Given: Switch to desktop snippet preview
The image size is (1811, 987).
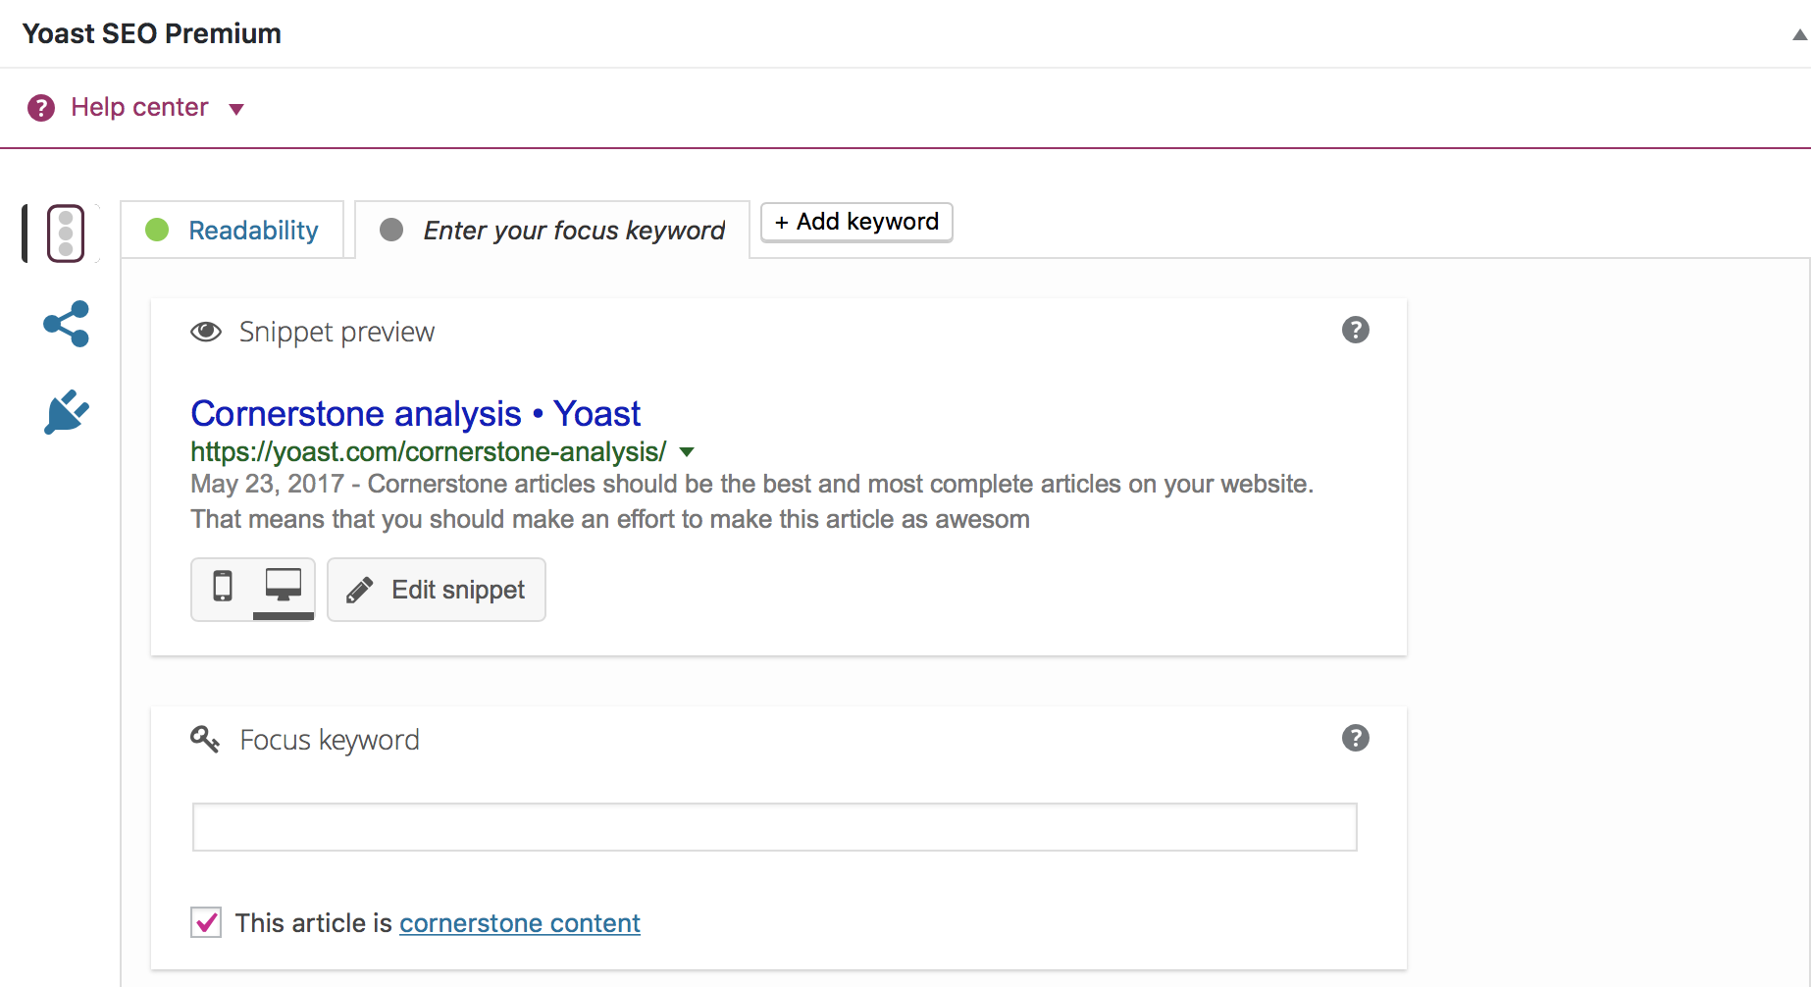Looking at the screenshot, I should click(x=284, y=587).
